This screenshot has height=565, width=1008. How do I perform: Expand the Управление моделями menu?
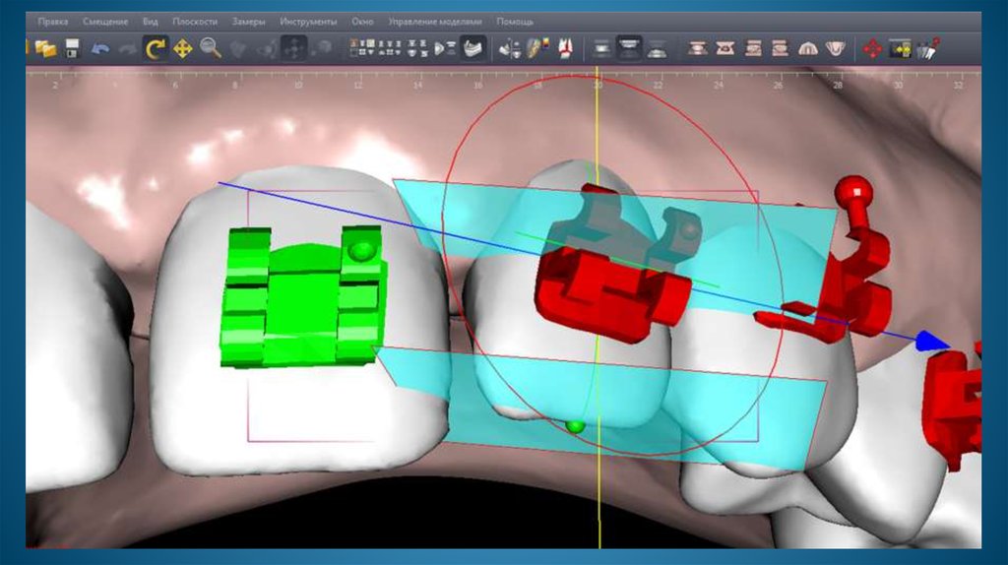[435, 21]
